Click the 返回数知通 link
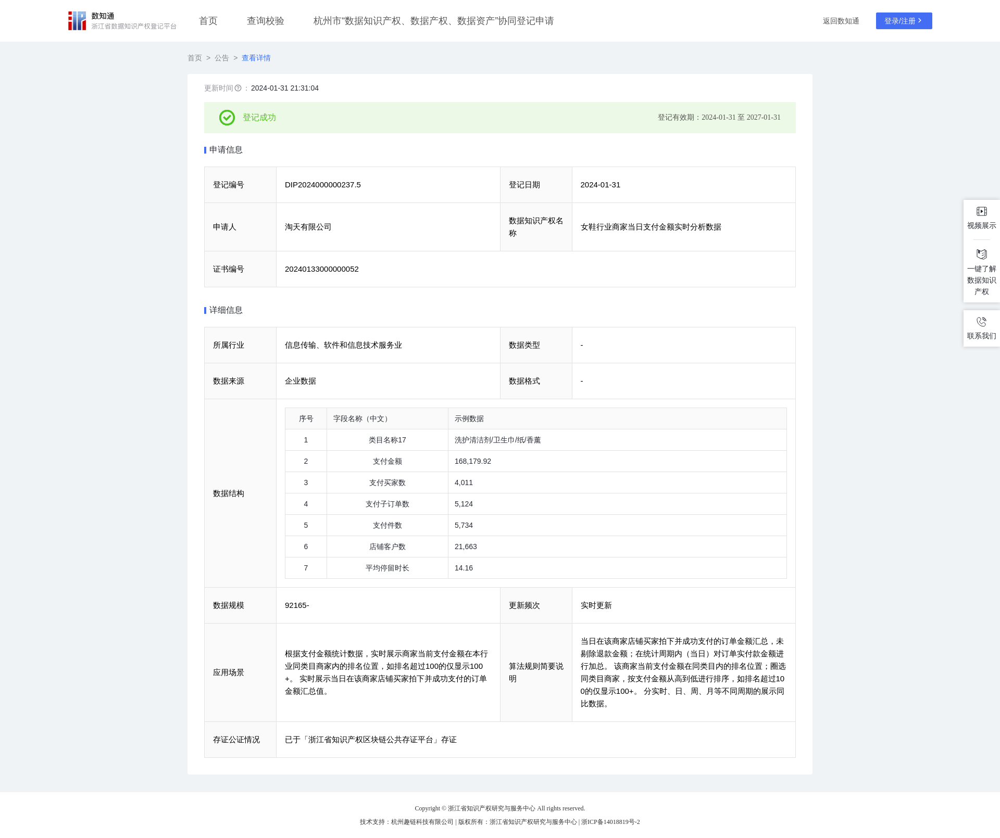 tap(841, 21)
